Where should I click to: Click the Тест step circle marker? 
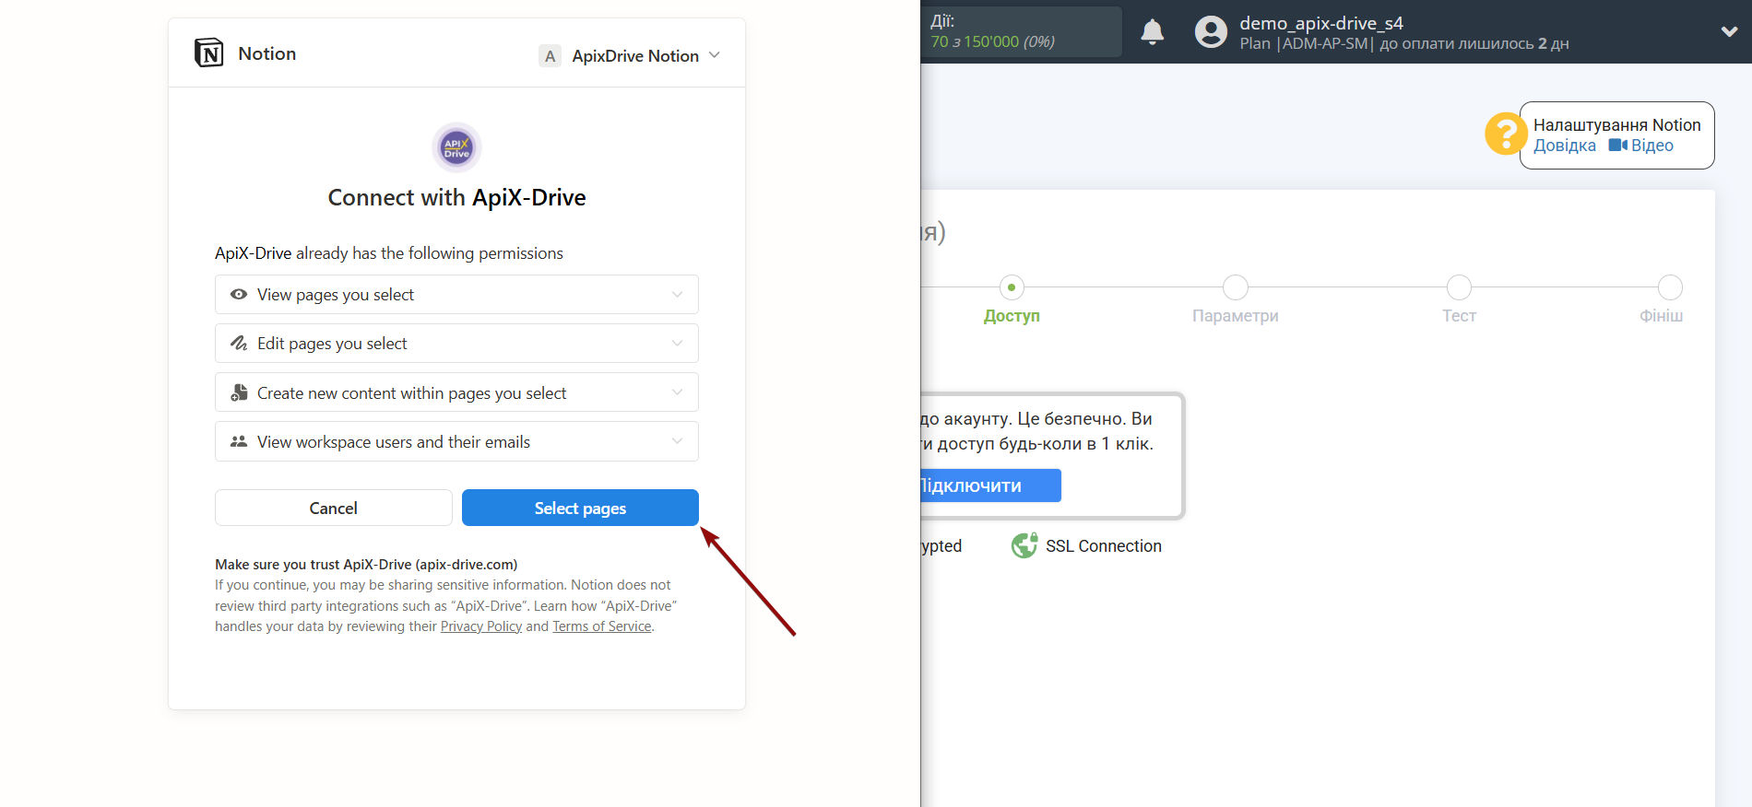(1459, 287)
